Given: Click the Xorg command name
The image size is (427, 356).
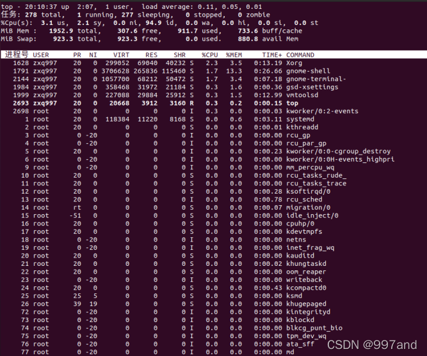Looking at the screenshot, I should (294, 63).
